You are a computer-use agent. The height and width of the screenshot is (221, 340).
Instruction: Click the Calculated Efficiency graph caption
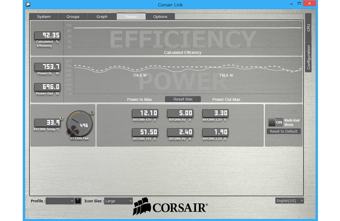click(x=183, y=52)
